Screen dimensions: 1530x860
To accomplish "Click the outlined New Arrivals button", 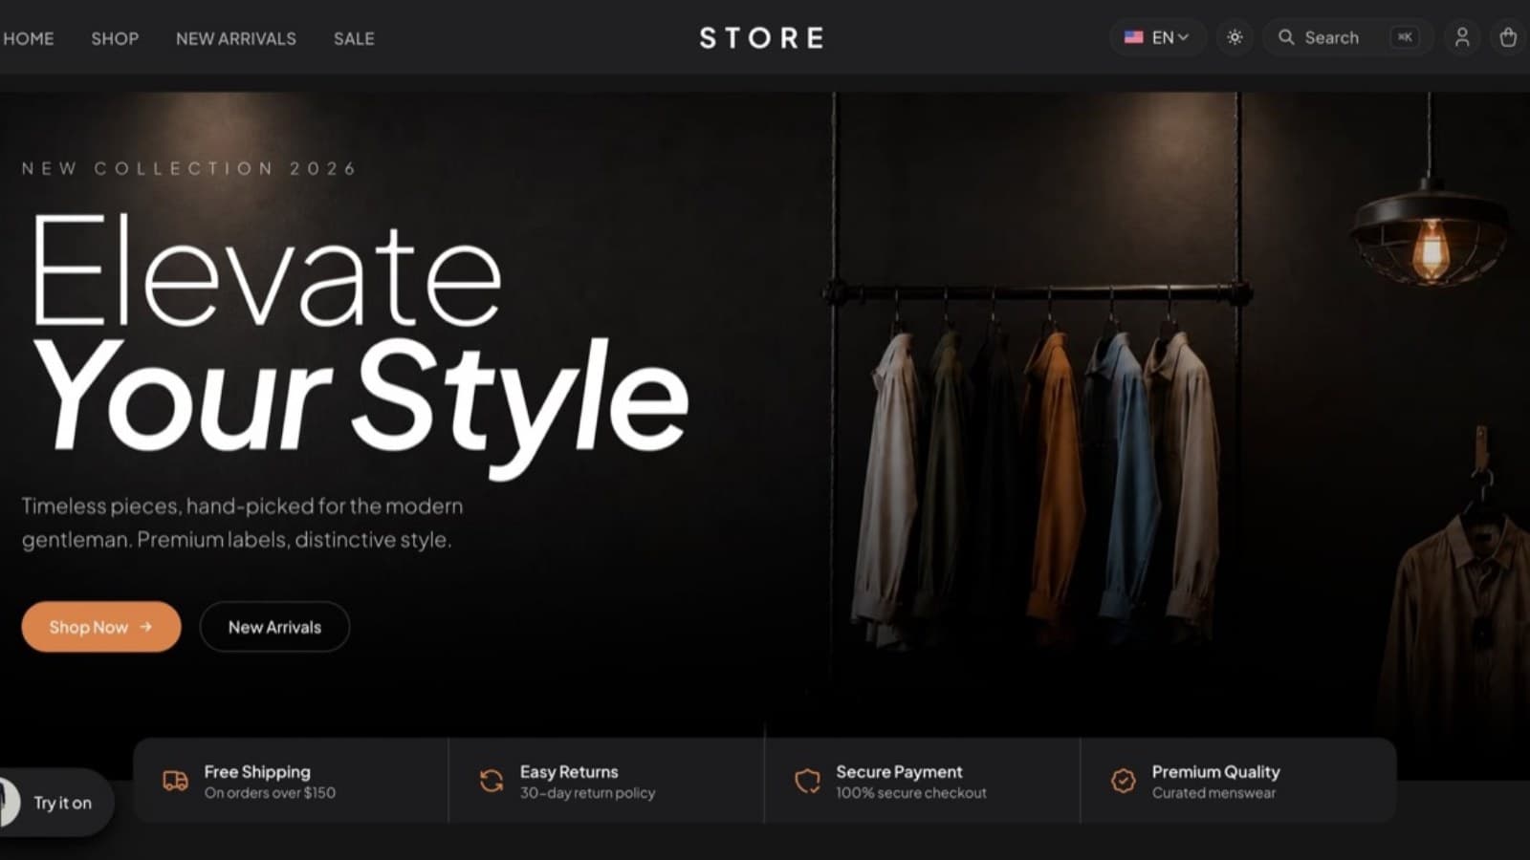I will 274,627.
